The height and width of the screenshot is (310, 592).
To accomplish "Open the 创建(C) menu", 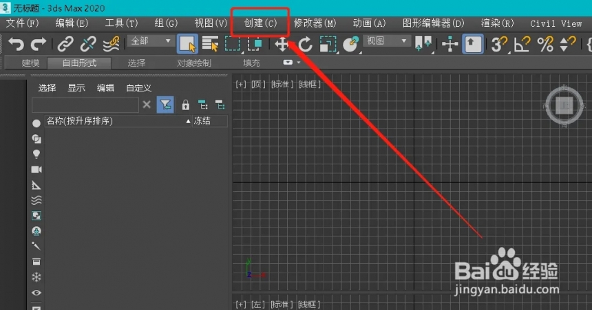I will (x=260, y=23).
